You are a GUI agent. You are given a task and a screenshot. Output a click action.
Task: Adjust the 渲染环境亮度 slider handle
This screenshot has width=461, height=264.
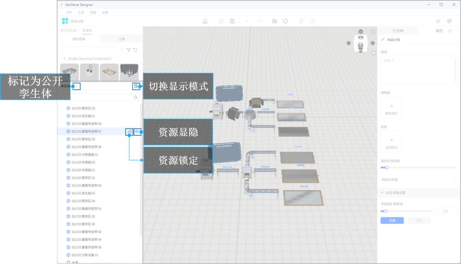386,167
